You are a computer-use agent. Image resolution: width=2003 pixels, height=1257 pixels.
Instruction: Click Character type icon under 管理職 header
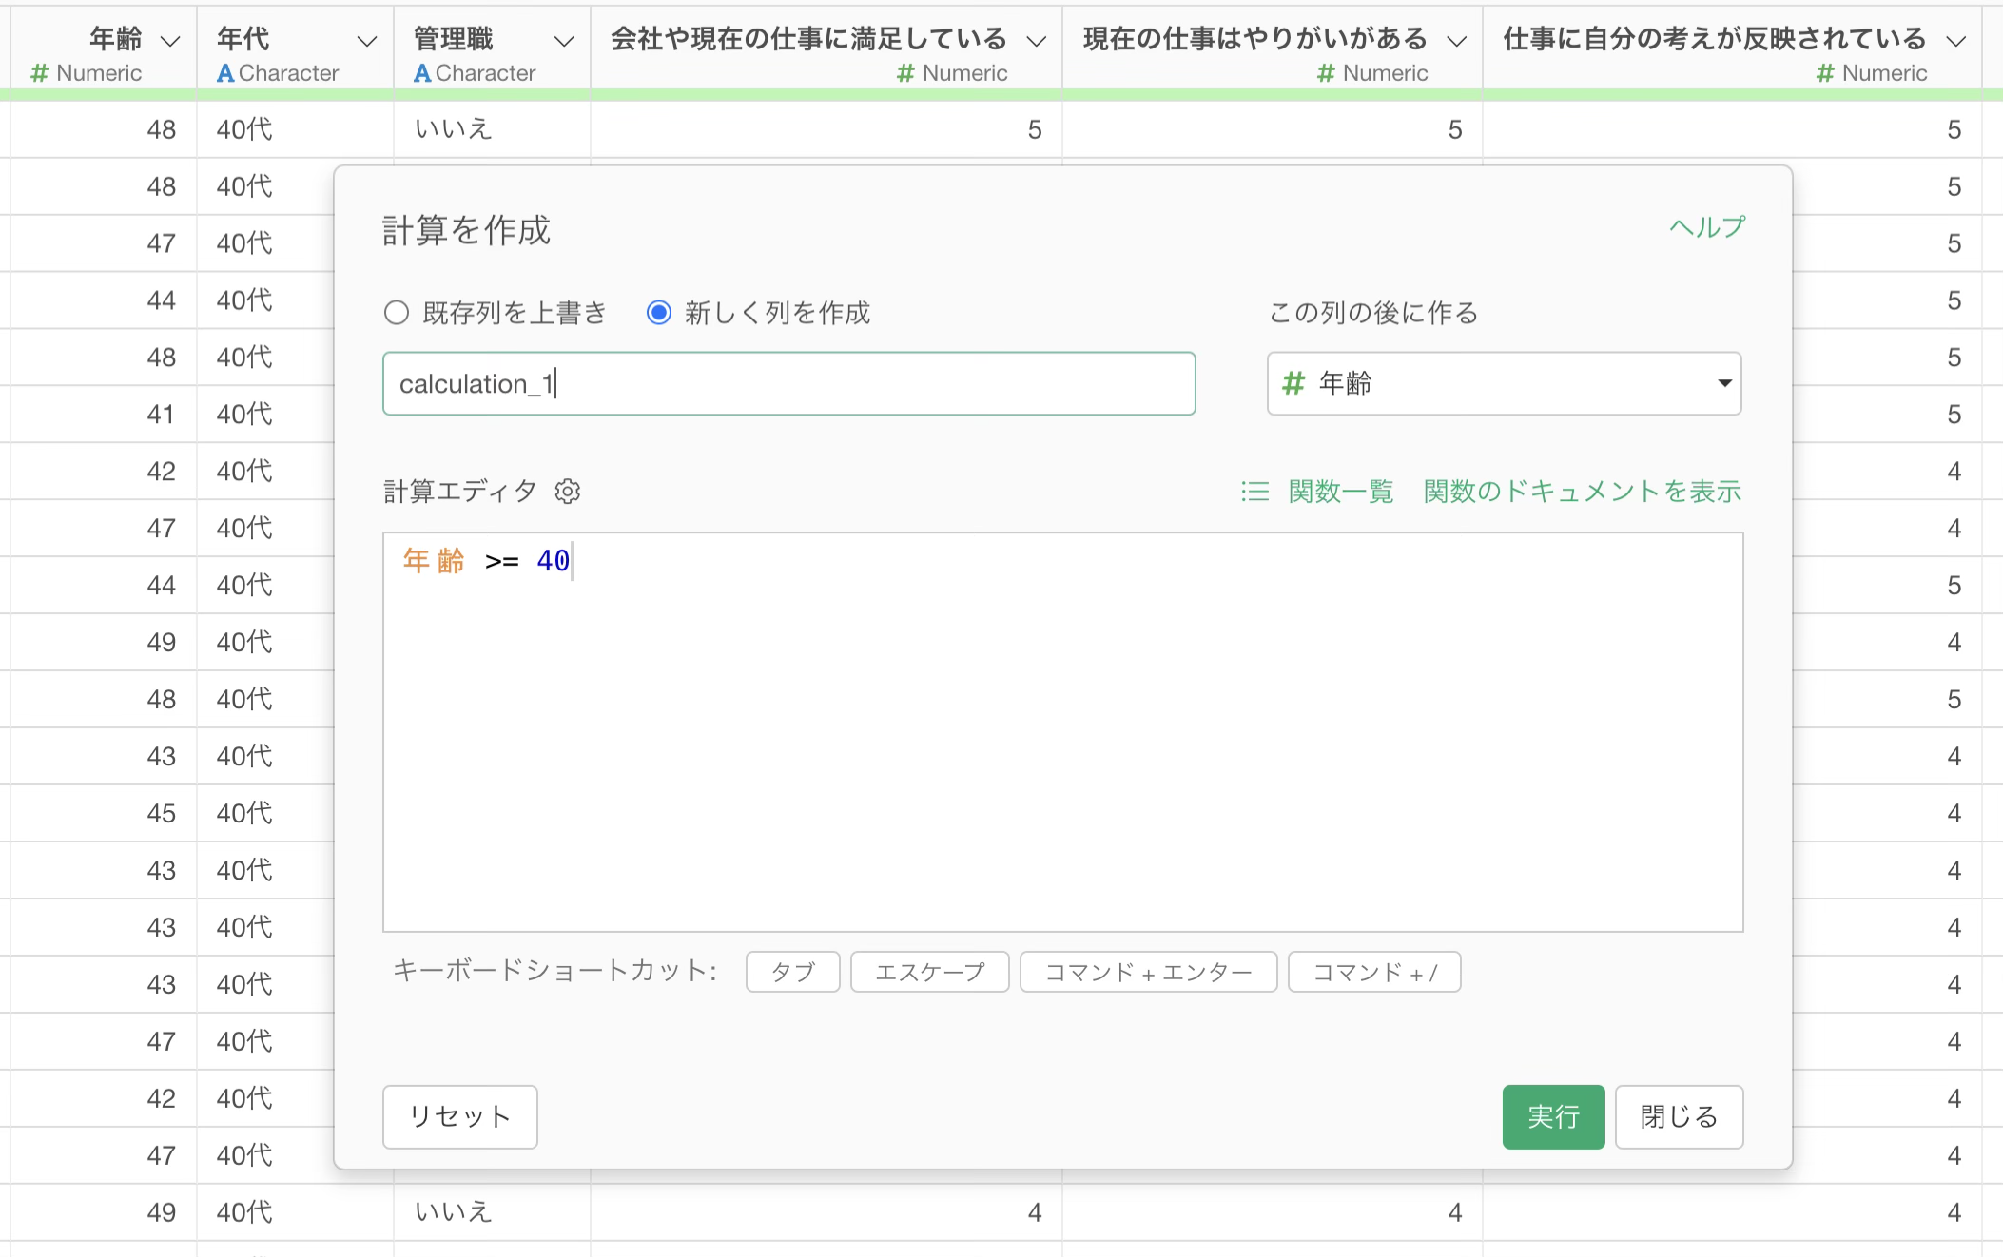422,73
